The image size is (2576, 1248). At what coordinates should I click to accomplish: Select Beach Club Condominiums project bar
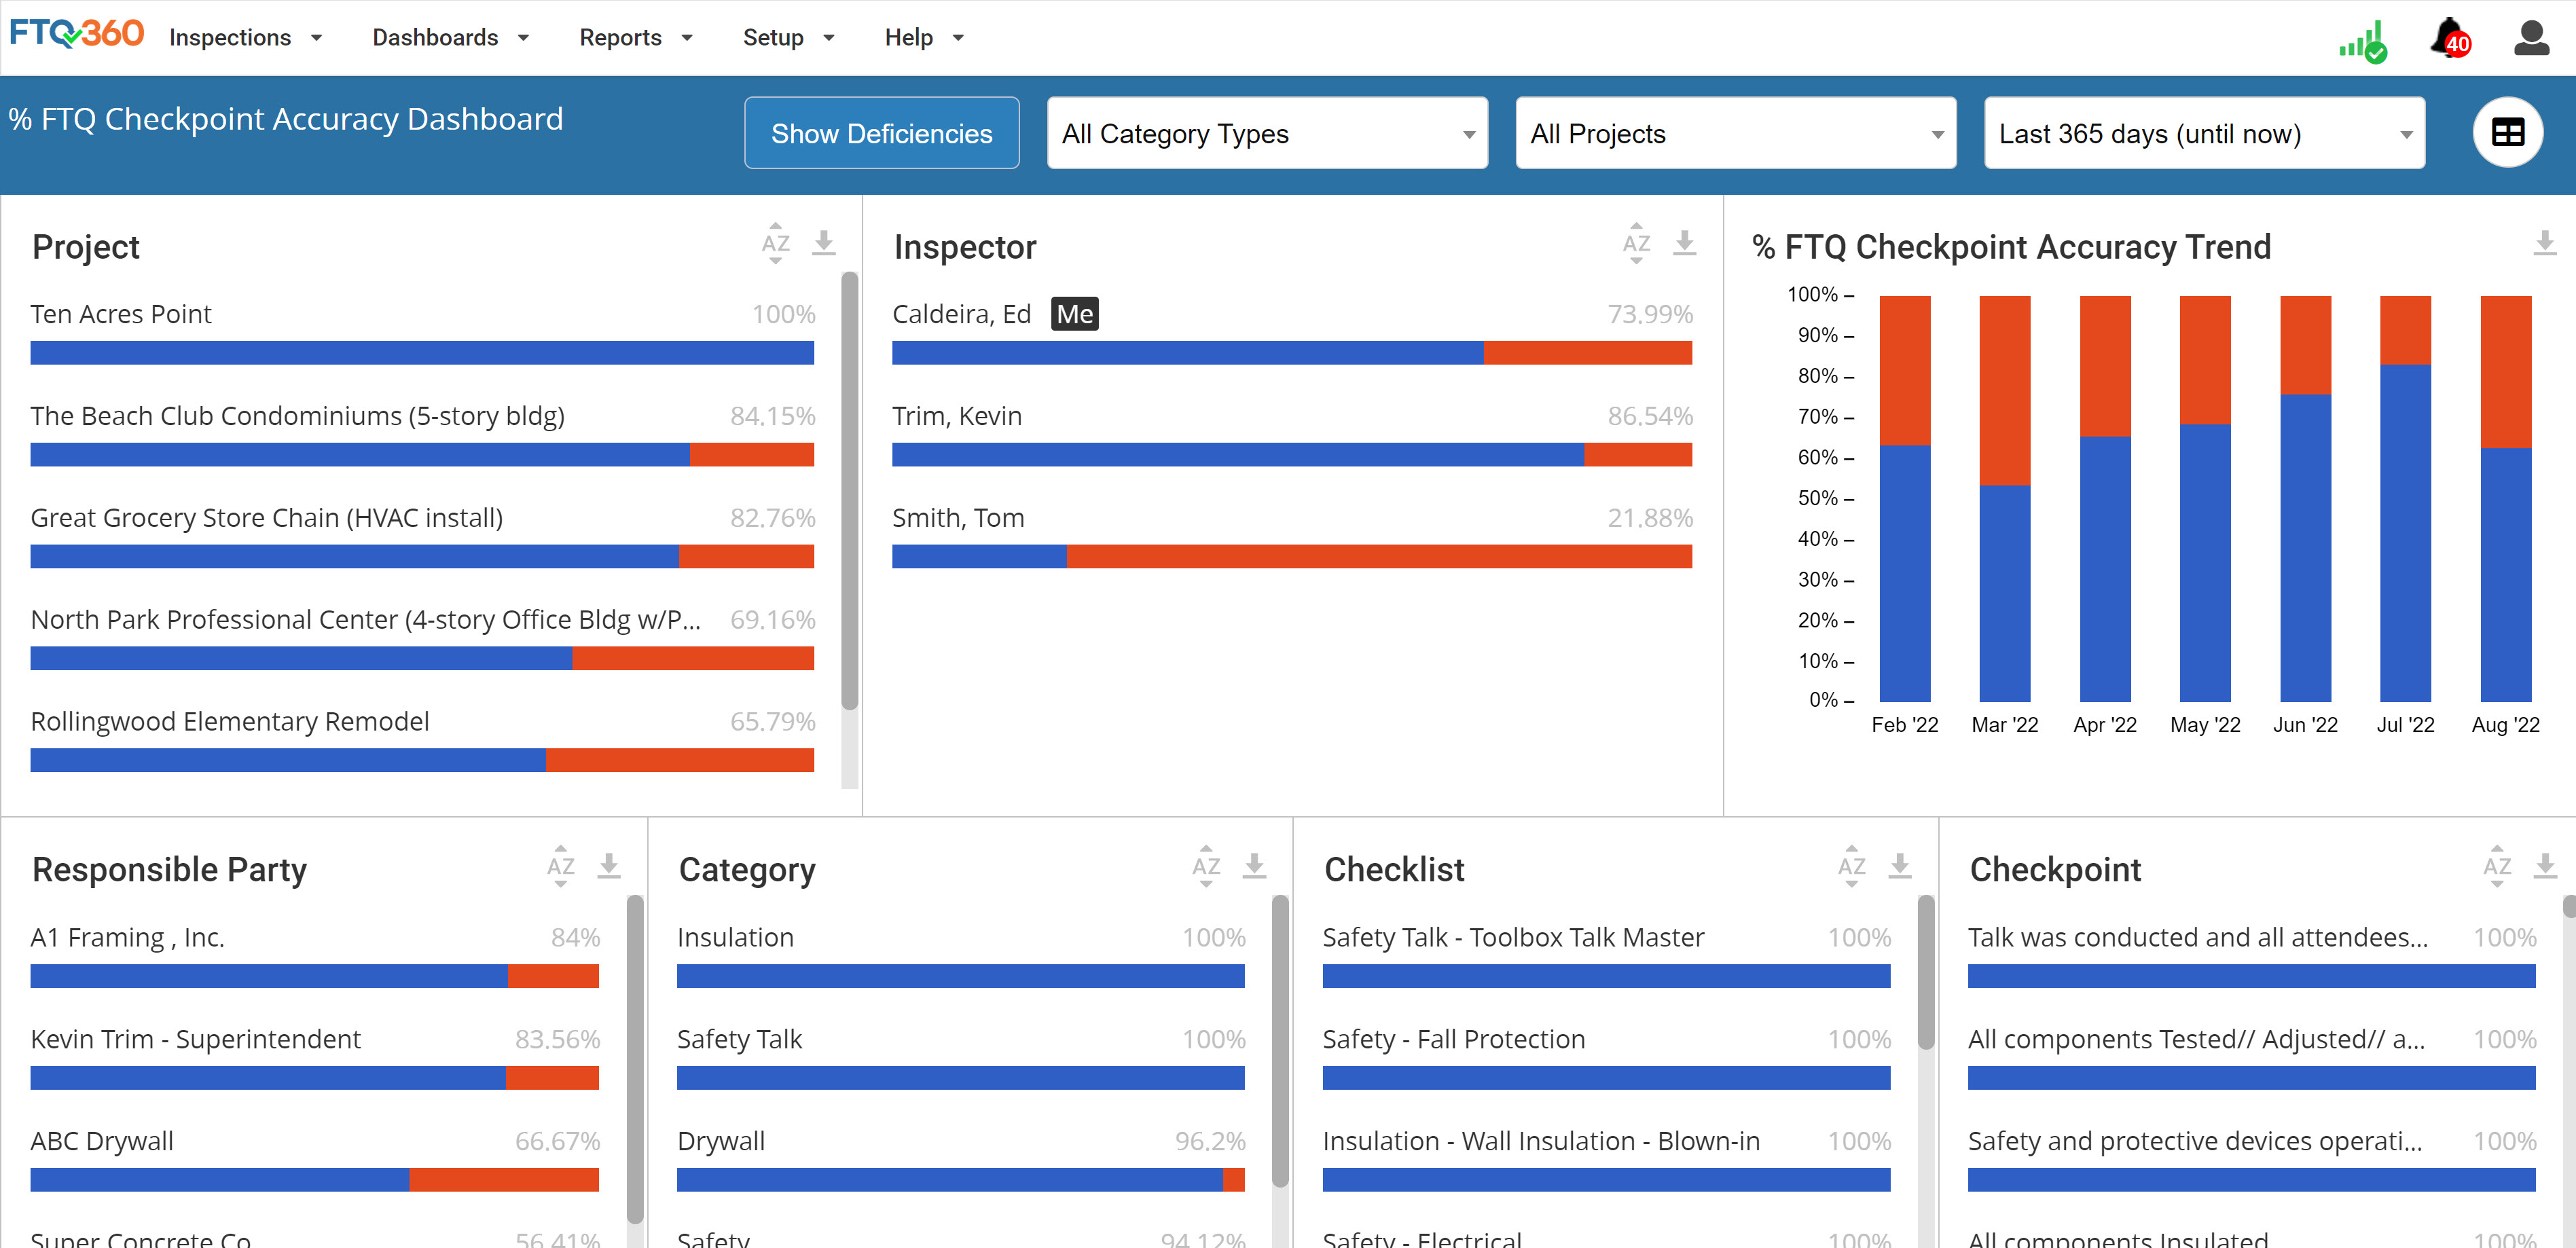(x=422, y=454)
